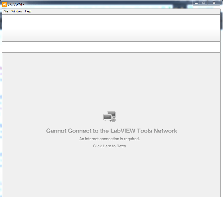
Task: Close the JKI VIPM window
Action: pos(214,3)
